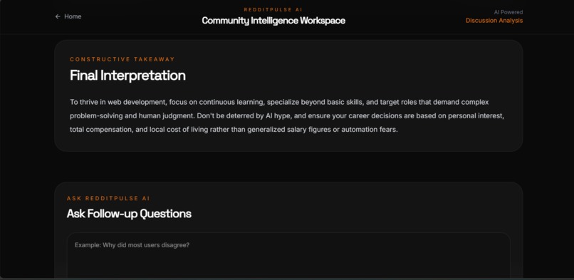
Task: Click the CONSTRUCTIVE TAKEAWAY label
Action: pos(122,59)
